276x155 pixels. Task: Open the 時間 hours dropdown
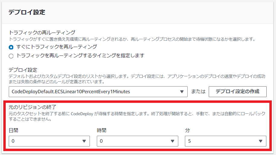click(x=138, y=141)
